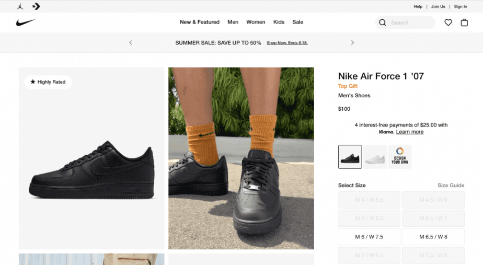The height and width of the screenshot is (265, 483).
Task: Choose Design Your Own option
Action: coord(400,157)
